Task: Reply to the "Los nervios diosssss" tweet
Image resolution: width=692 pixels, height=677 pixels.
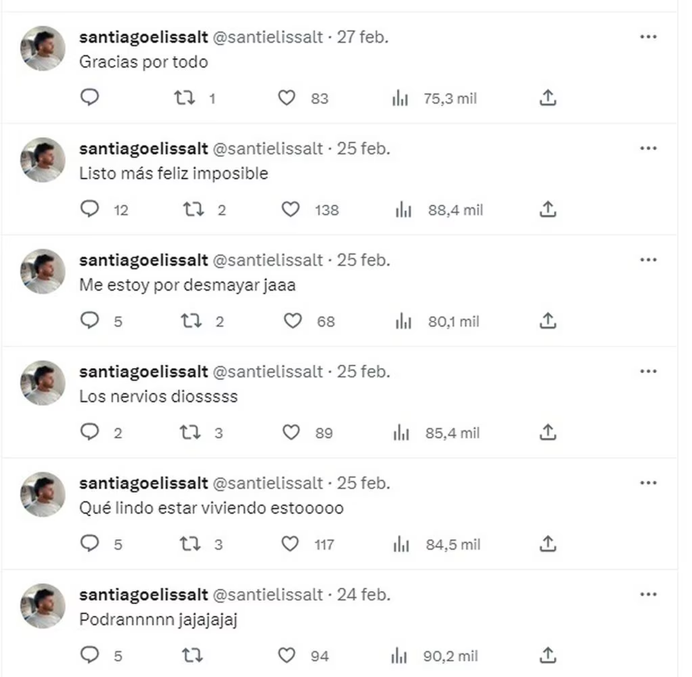Action: [x=89, y=432]
